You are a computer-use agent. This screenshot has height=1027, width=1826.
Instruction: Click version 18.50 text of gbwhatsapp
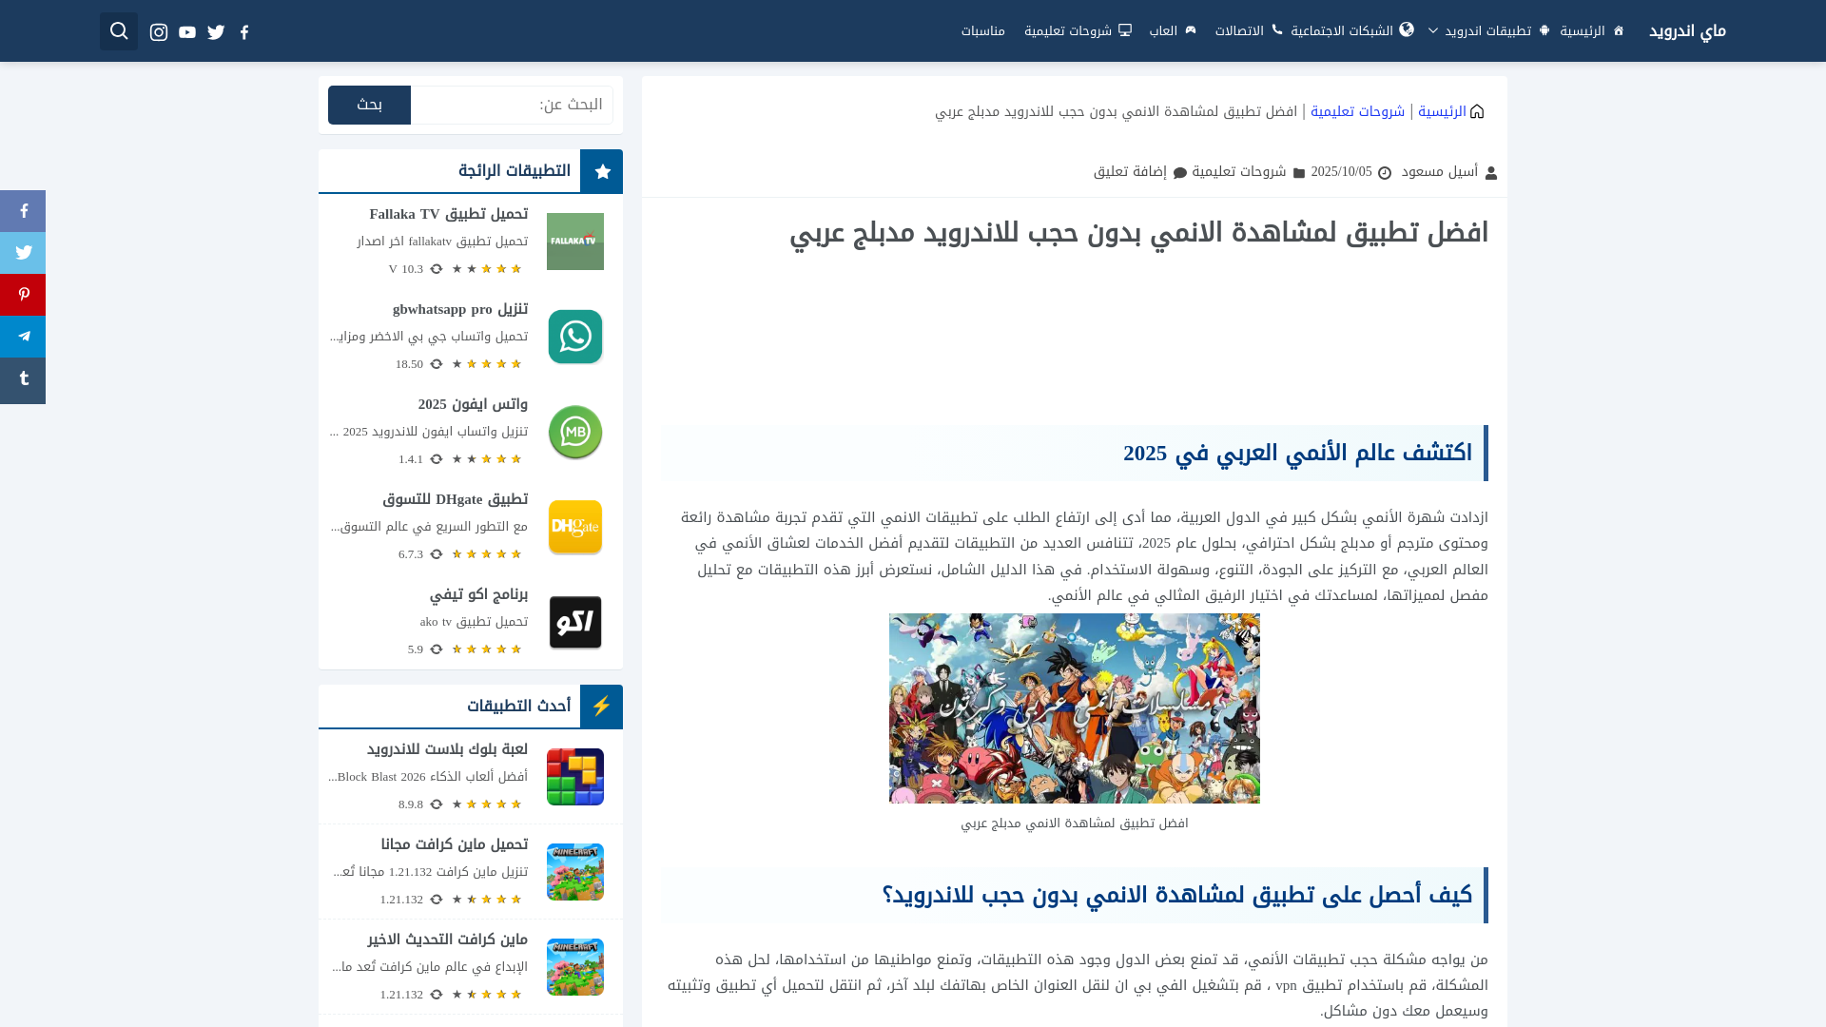[410, 364]
